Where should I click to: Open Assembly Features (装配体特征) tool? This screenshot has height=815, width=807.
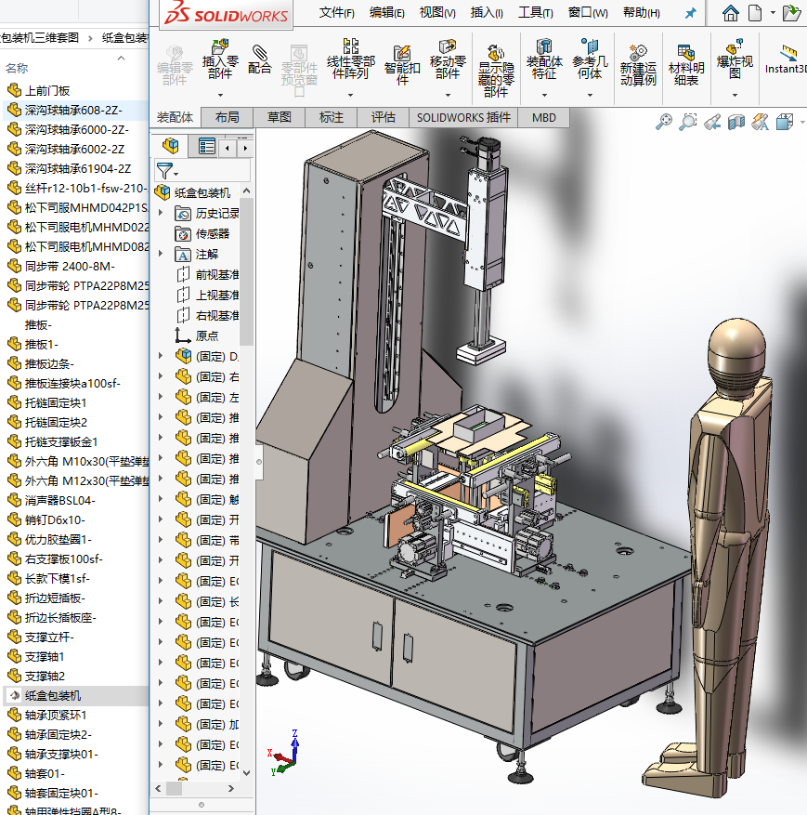click(543, 59)
